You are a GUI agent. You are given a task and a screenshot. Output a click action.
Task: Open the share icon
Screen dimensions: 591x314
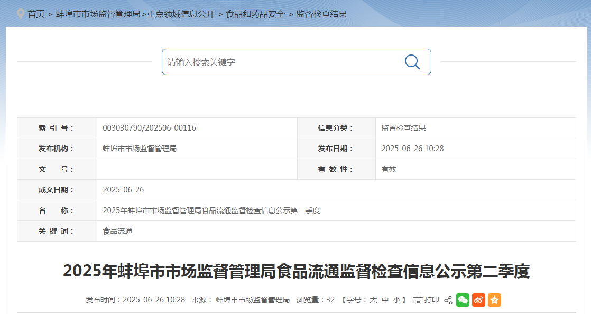[x=448, y=300]
